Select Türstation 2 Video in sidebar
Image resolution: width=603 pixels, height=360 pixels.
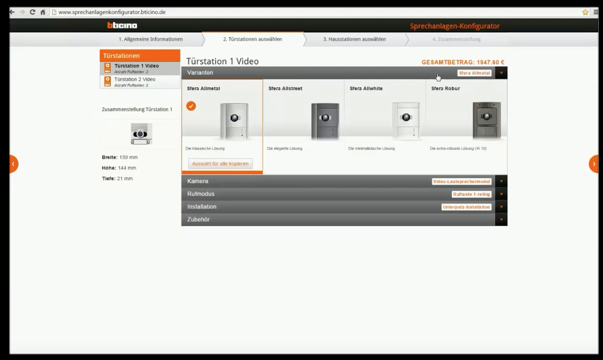[140, 82]
